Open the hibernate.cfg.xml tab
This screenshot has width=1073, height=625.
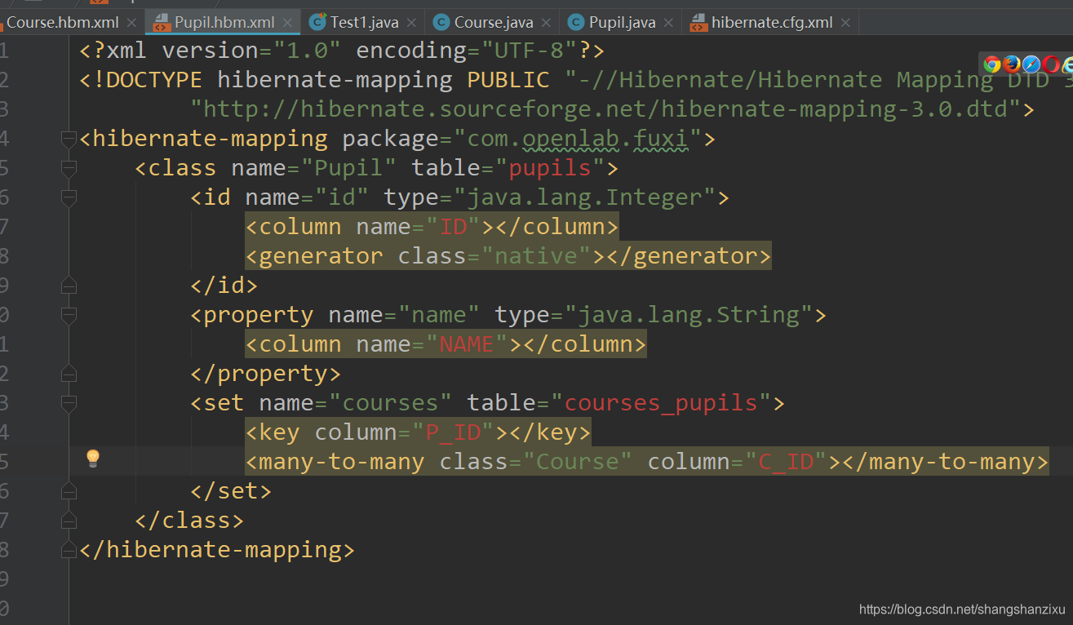772,23
